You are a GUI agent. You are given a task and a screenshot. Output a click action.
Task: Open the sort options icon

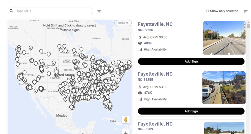(246, 11)
